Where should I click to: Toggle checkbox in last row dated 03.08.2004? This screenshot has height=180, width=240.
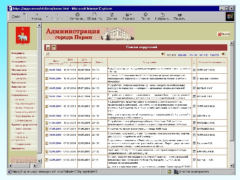pos(194,160)
